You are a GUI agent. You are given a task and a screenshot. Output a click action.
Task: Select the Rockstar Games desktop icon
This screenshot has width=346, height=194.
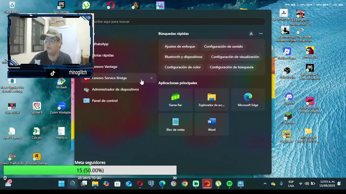(37, 159)
